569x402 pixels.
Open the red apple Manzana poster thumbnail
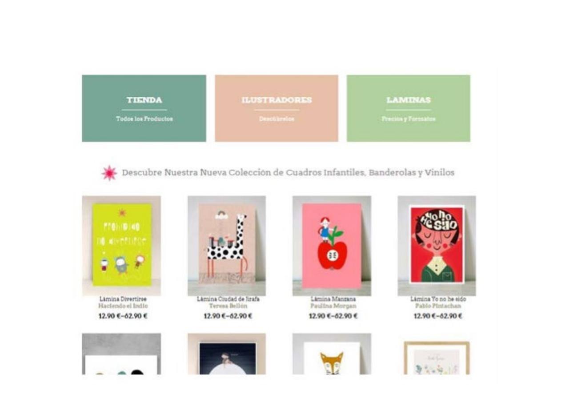[x=332, y=246]
